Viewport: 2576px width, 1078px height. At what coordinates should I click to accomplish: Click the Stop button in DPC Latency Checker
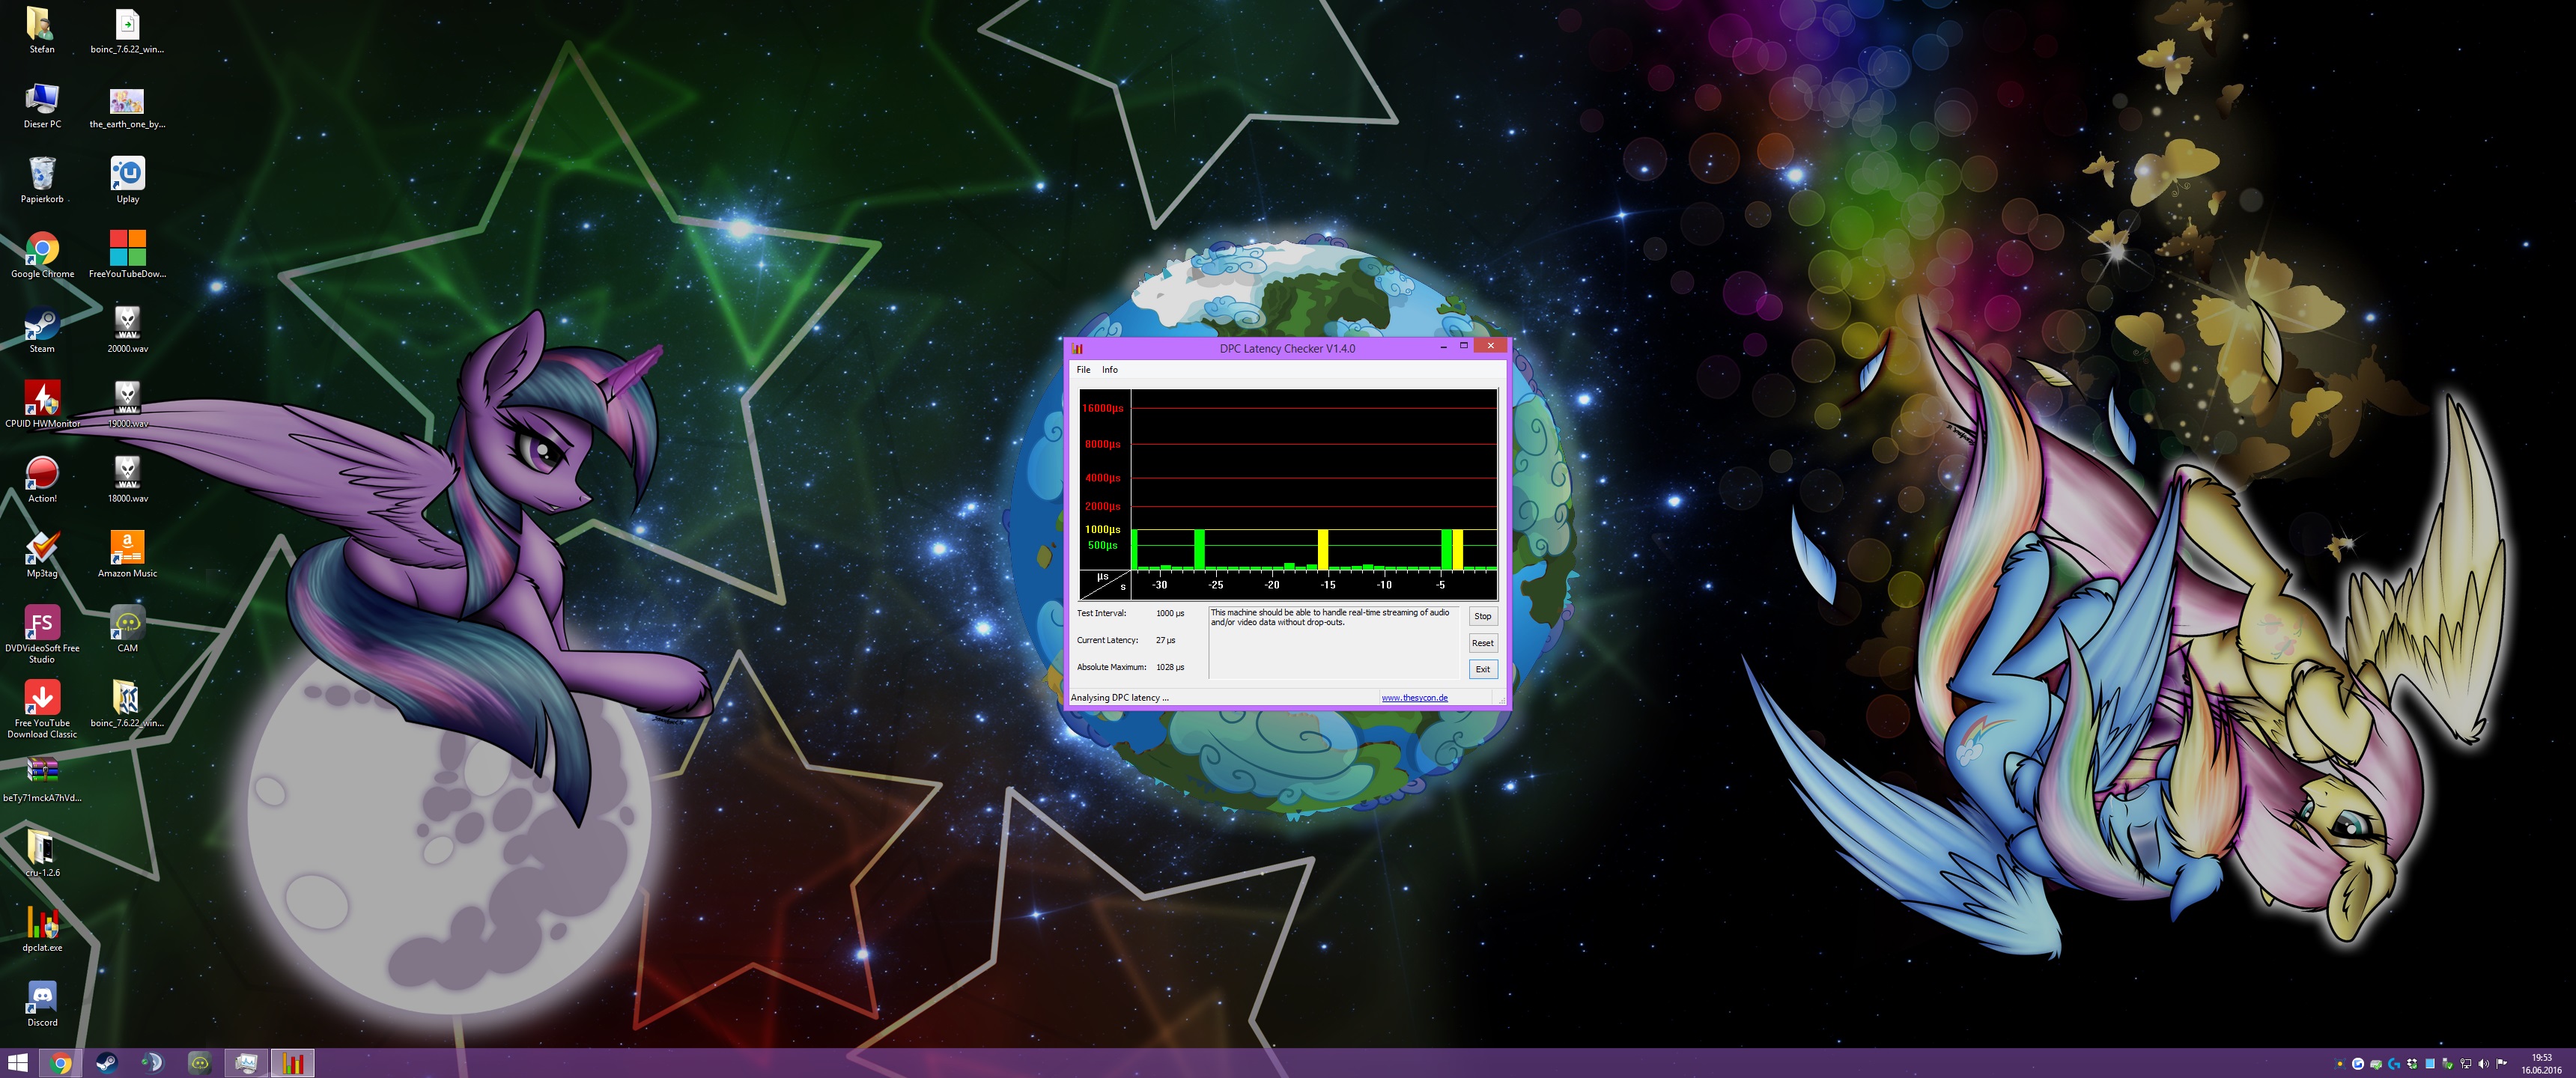tap(1482, 616)
